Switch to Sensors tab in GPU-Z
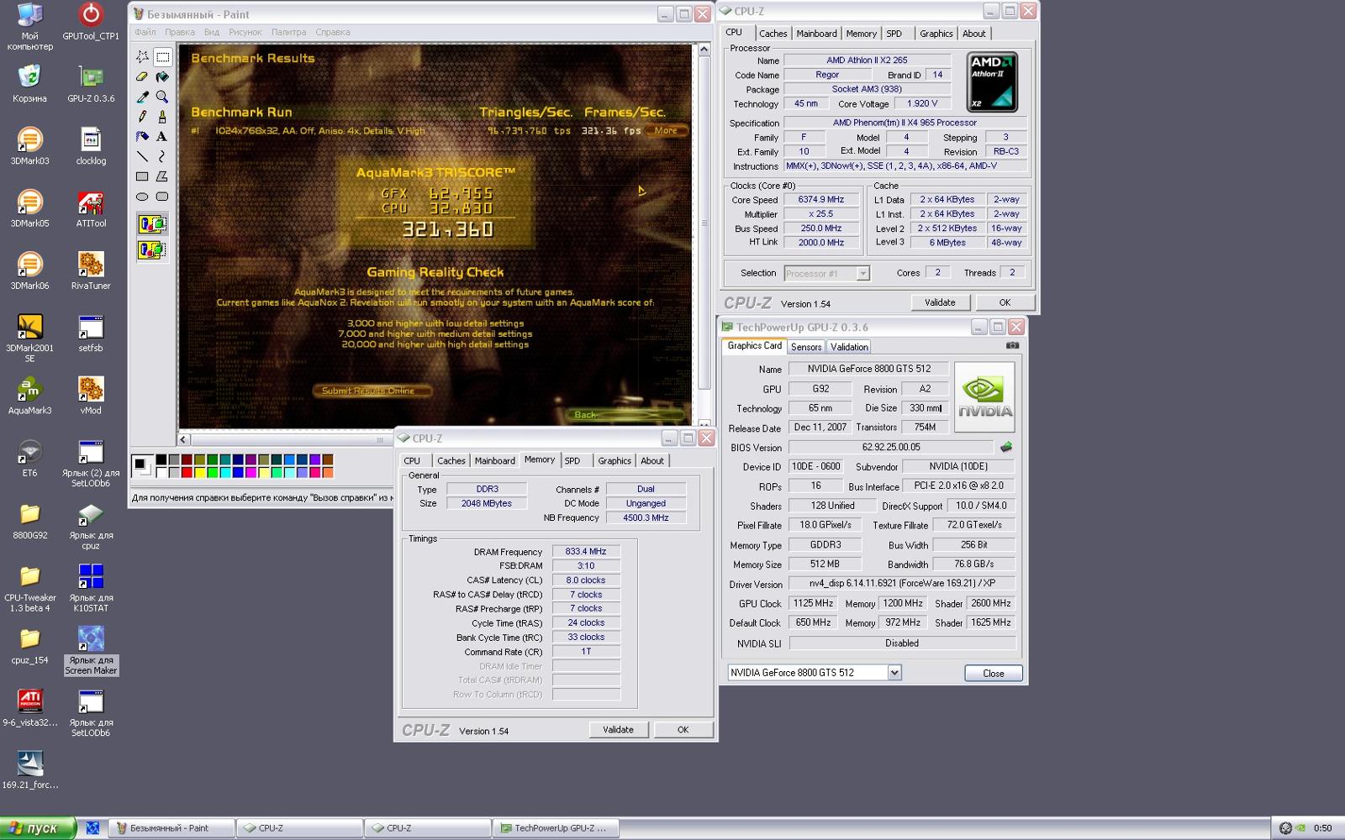This screenshot has width=1345, height=840. [806, 347]
